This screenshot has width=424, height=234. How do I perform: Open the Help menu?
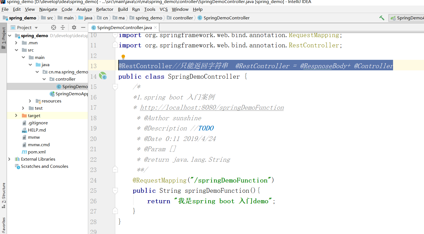(198, 9)
